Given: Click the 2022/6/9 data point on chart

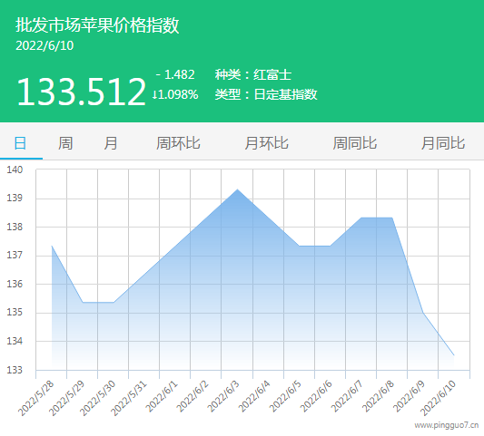Looking at the screenshot, I should point(423,313).
